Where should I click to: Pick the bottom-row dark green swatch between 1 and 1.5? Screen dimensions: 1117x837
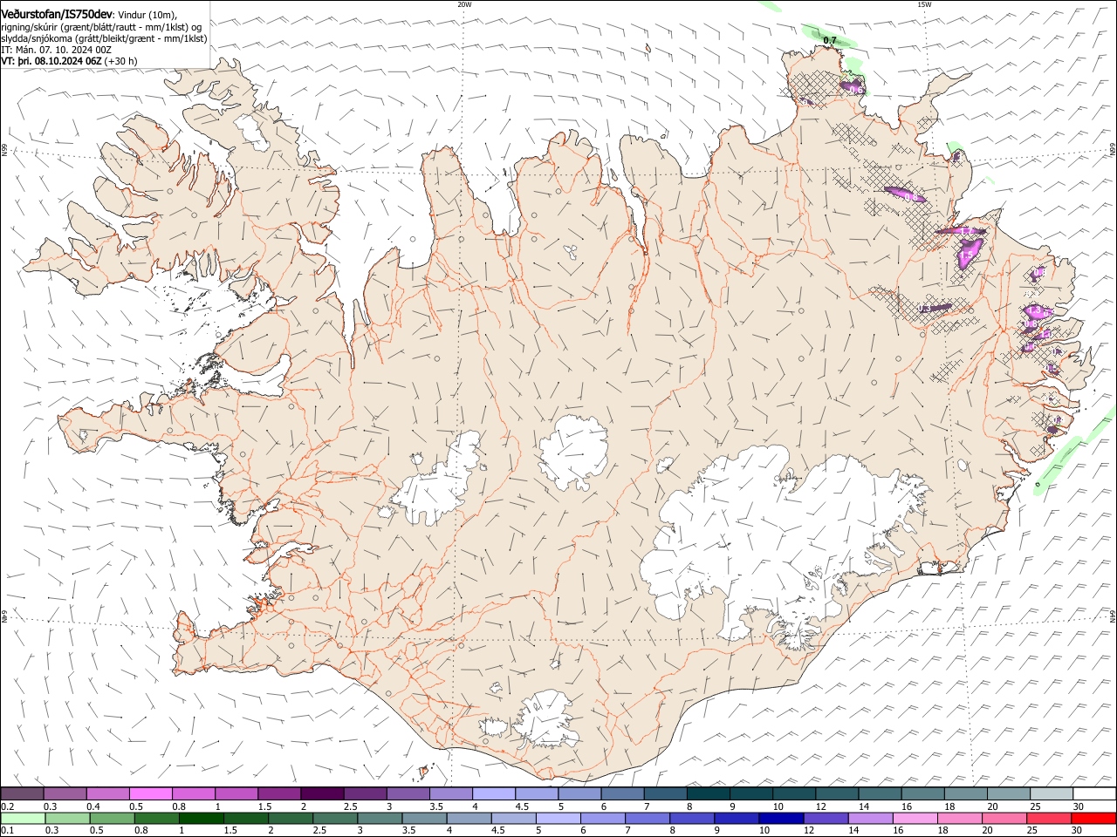click(x=201, y=819)
